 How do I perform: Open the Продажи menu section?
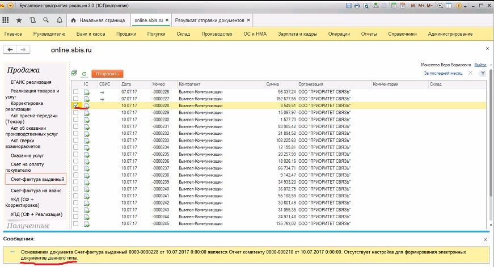pyautogui.click(x=126, y=34)
